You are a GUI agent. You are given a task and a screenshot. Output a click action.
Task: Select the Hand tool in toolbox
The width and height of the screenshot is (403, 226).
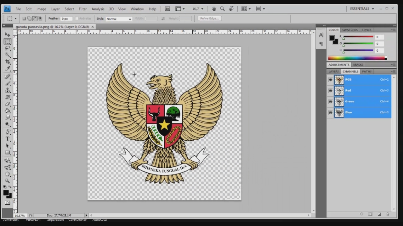coord(8,174)
